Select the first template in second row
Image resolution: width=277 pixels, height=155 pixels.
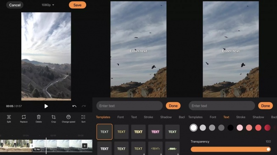click(104, 149)
